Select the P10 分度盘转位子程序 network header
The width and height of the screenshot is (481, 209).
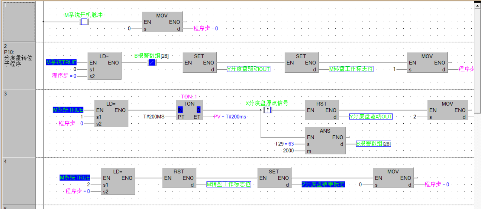tap(19, 66)
